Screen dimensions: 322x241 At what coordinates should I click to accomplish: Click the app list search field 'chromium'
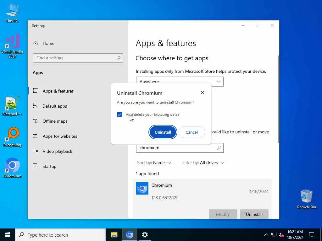click(180, 148)
